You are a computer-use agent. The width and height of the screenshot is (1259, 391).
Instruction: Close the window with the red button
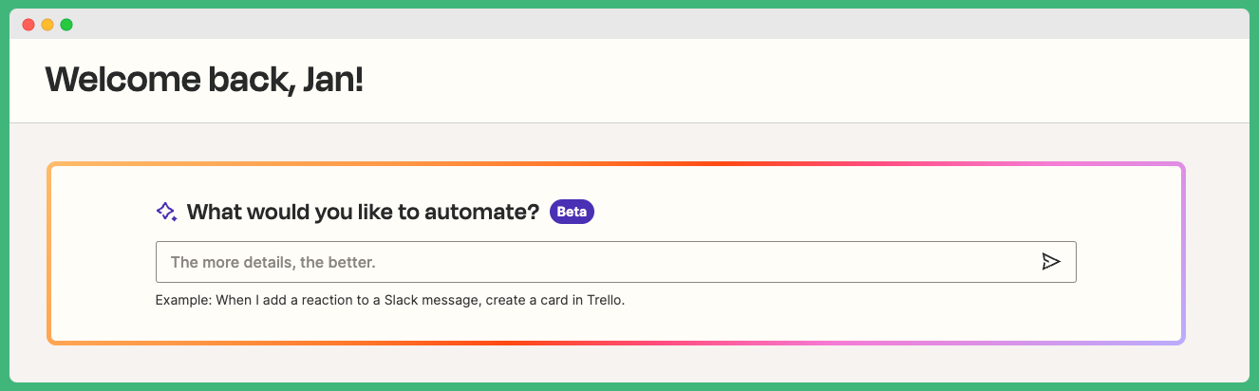(28, 25)
